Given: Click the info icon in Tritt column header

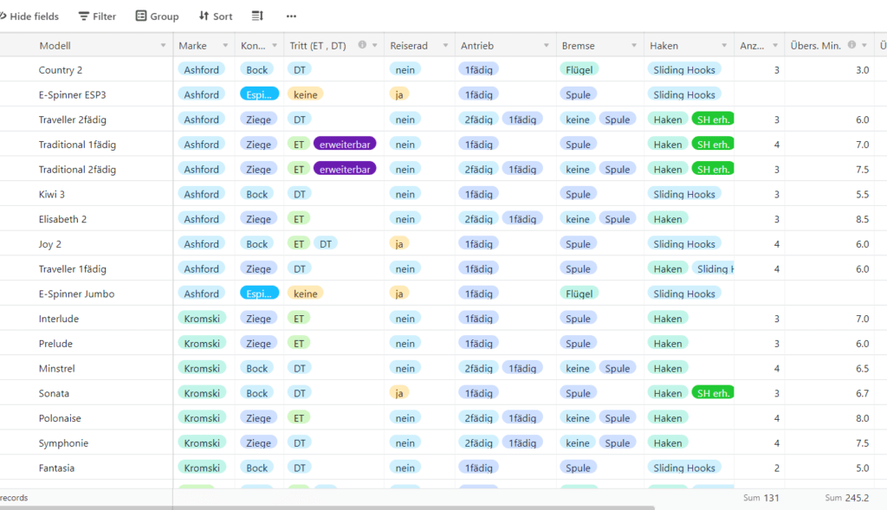Looking at the screenshot, I should 362,45.
